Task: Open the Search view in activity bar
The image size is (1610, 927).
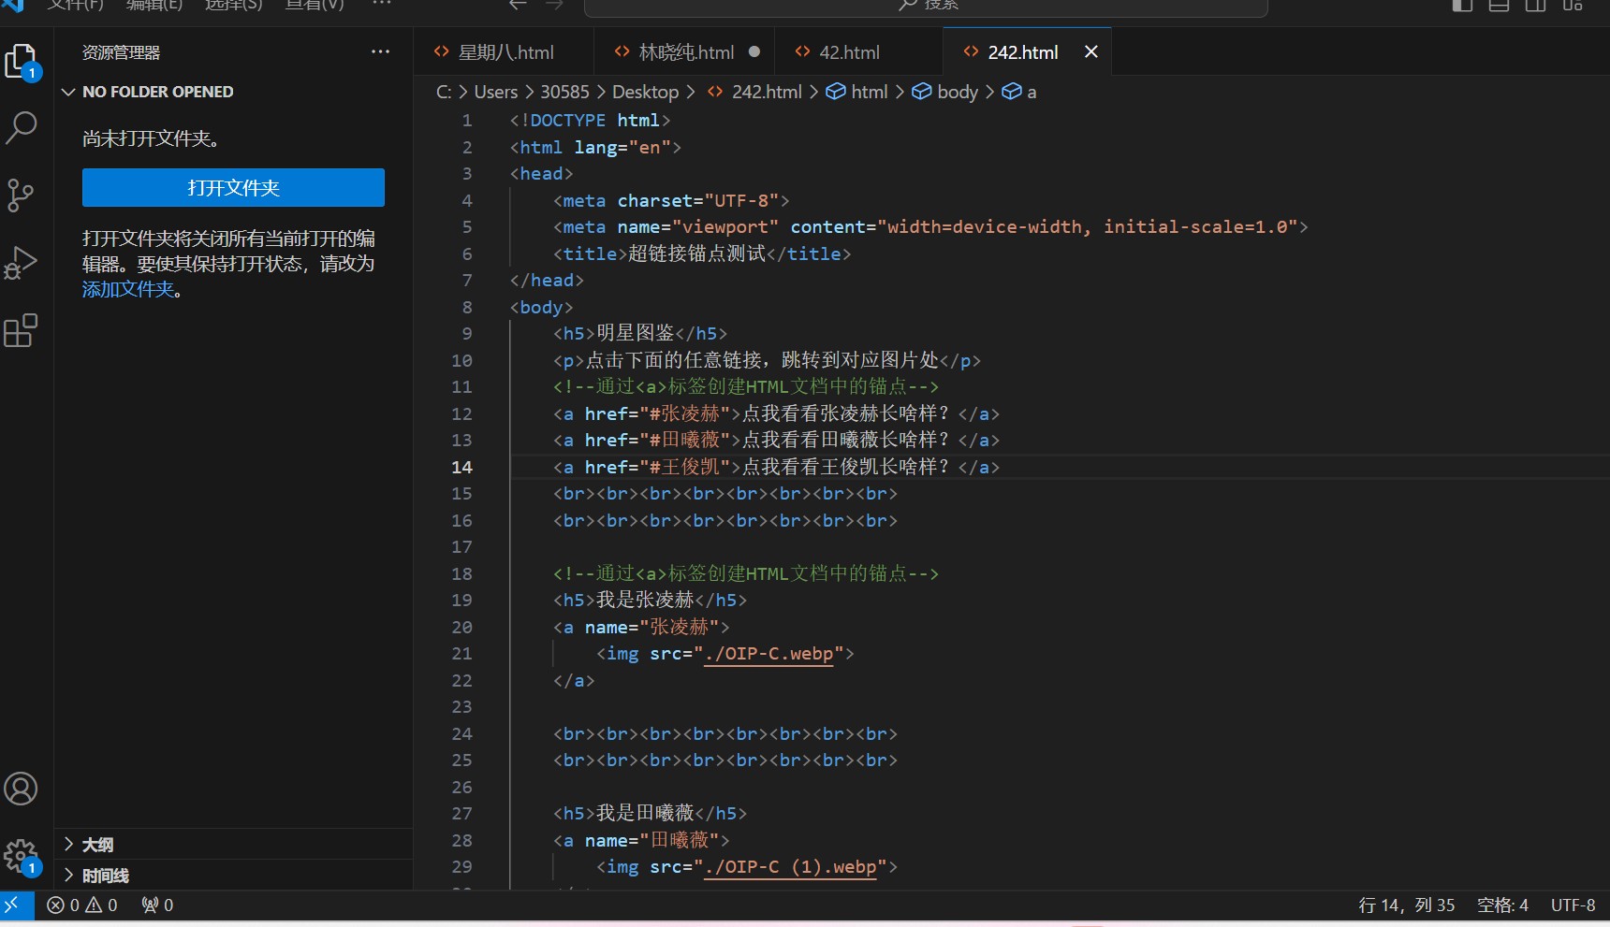Action: (x=22, y=128)
